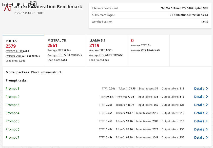View Details for Prompt 6

pos(201,129)
